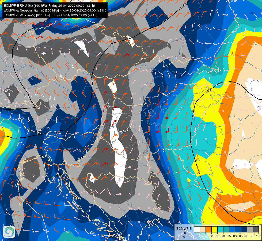Select the ECMWF-E RHU 850 hPa title line
262x241 pixels.
point(49,6)
